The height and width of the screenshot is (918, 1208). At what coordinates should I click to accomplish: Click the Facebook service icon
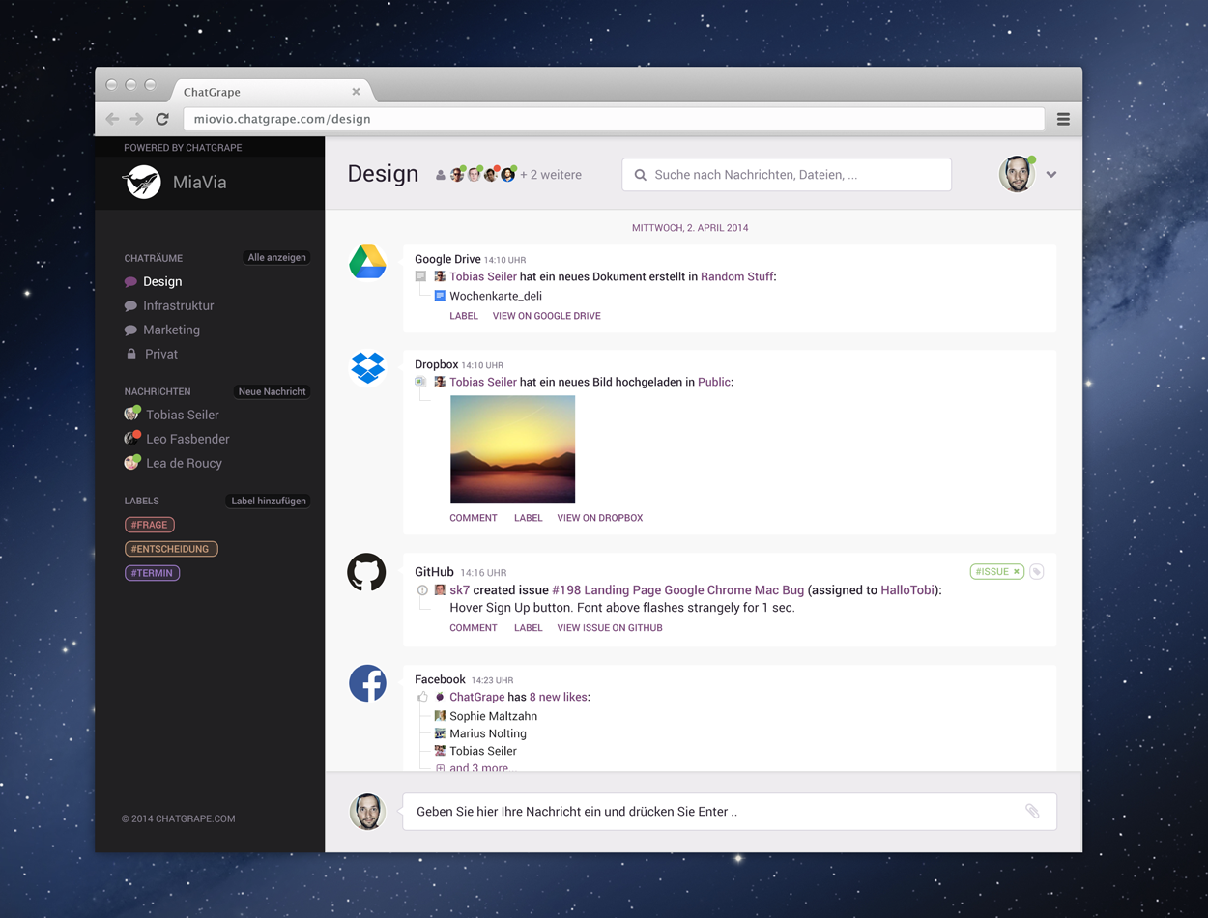(367, 683)
